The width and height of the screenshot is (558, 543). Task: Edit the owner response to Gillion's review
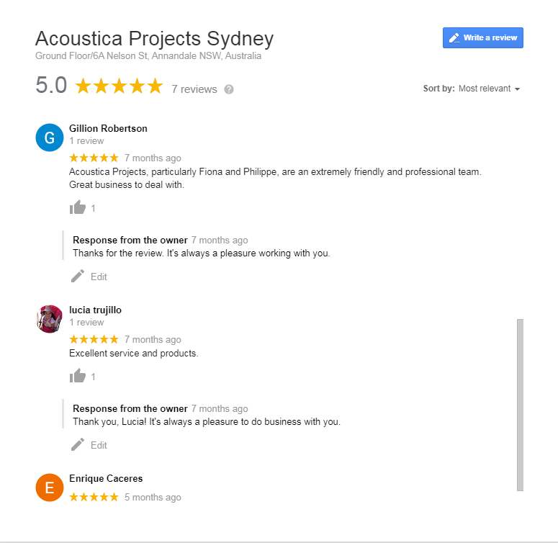click(99, 277)
